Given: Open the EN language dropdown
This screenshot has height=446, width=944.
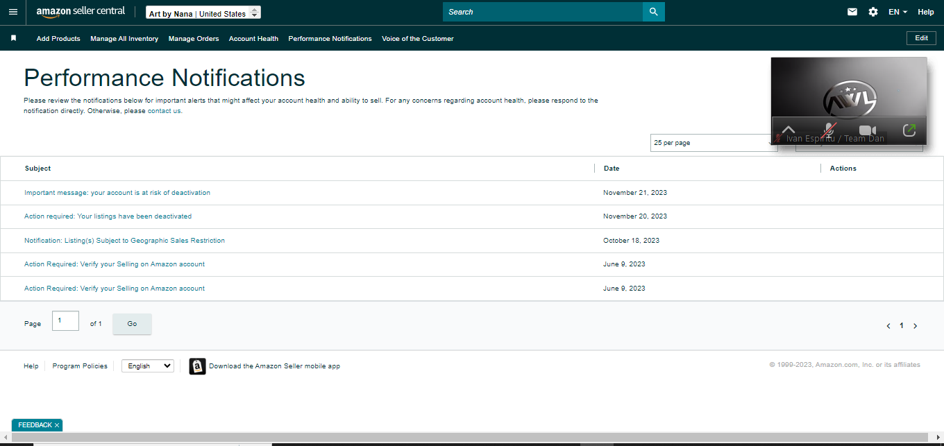Looking at the screenshot, I should [x=898, y=12].
